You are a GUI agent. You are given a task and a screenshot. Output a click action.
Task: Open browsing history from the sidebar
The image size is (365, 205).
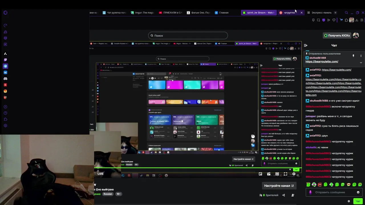point(5,113)
